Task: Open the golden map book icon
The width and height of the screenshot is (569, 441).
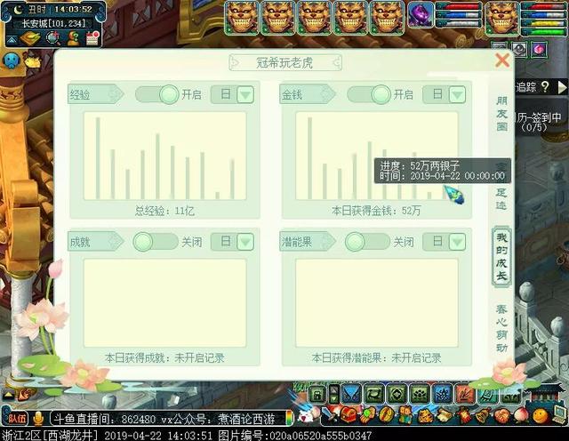Action: 30,38
